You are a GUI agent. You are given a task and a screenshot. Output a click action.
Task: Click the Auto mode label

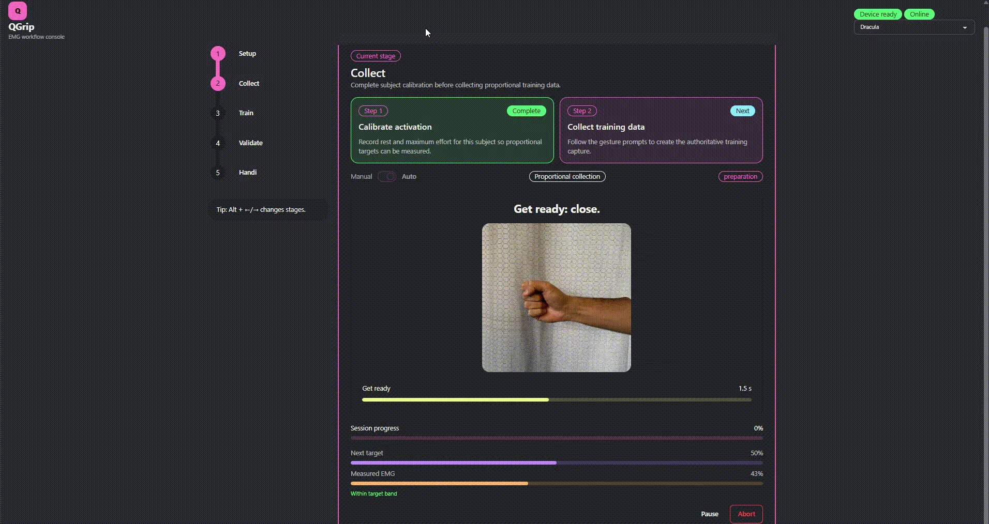coord(409,177)
